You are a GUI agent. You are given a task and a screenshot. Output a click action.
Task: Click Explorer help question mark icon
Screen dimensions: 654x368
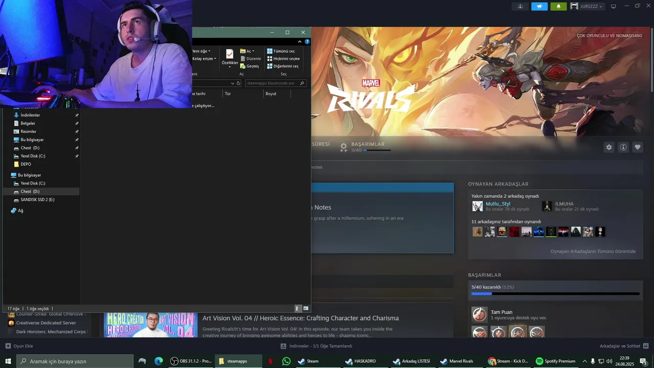[x=307, y=41]
